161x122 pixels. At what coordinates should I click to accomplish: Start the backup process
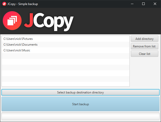point(80,104)
